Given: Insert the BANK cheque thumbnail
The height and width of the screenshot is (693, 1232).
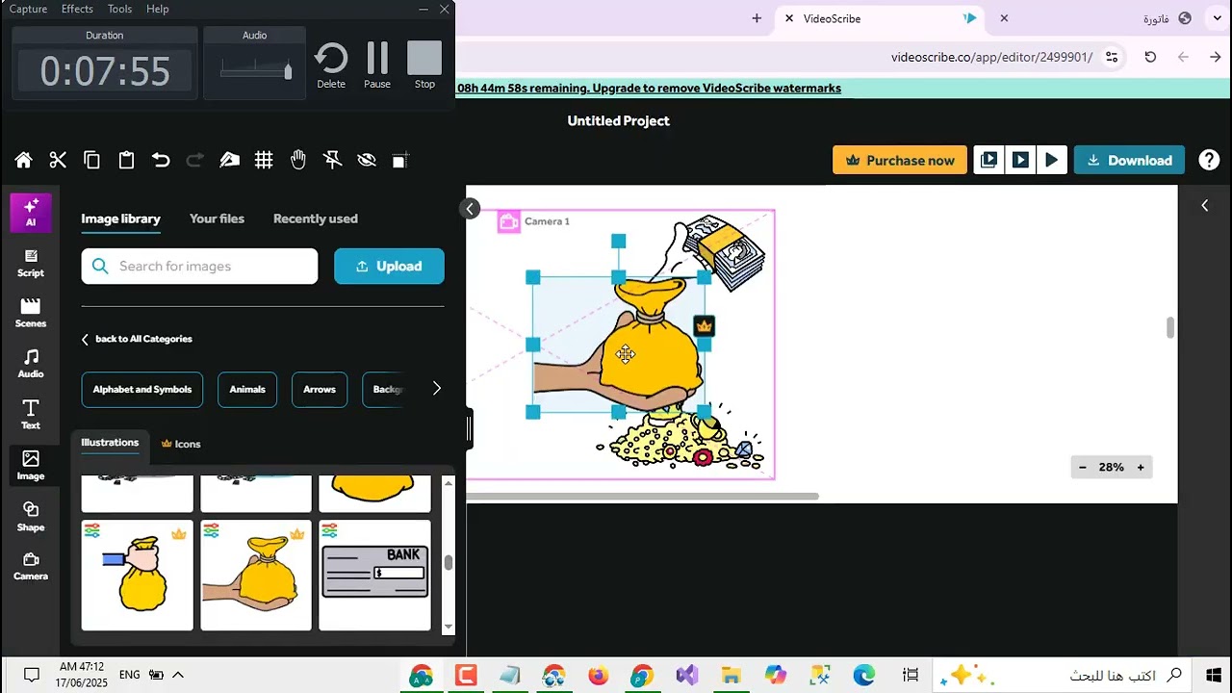Looking at the screenshot, I should point(374,576).
